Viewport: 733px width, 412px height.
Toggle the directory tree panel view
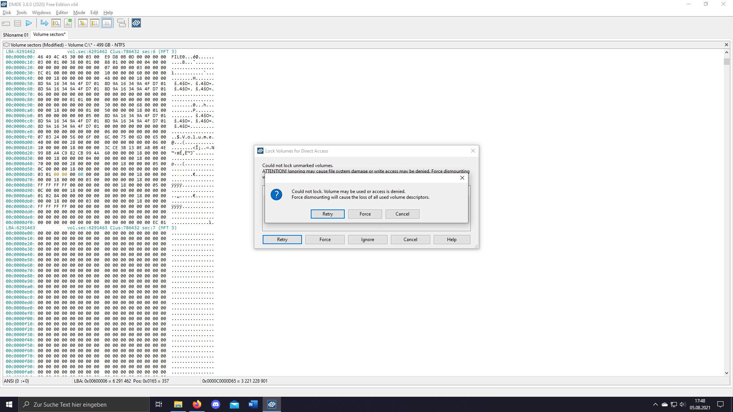click(82, 23)
